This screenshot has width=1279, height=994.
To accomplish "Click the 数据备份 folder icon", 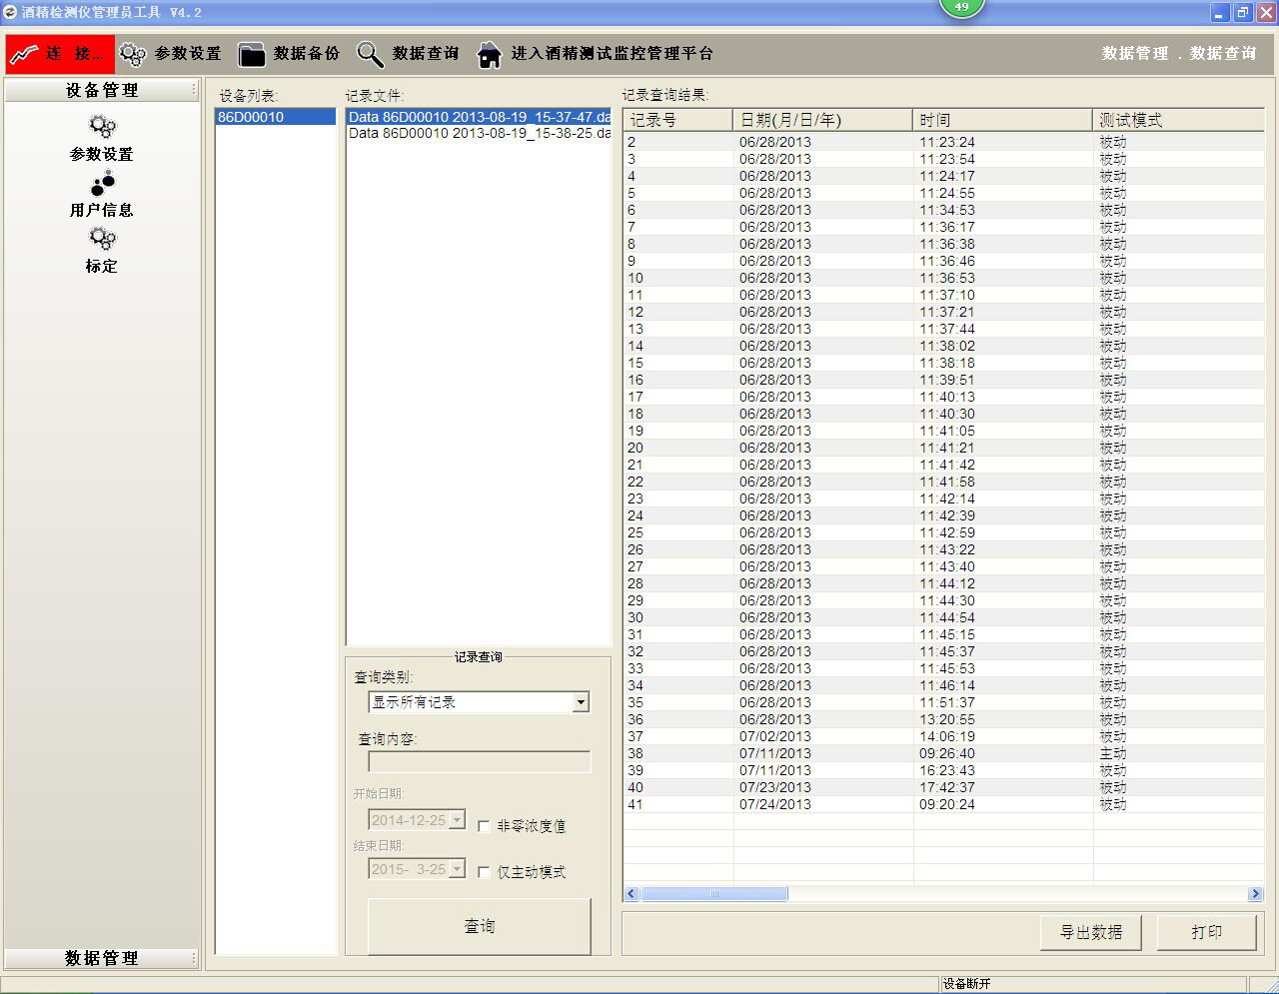I will tap(252, 54).
